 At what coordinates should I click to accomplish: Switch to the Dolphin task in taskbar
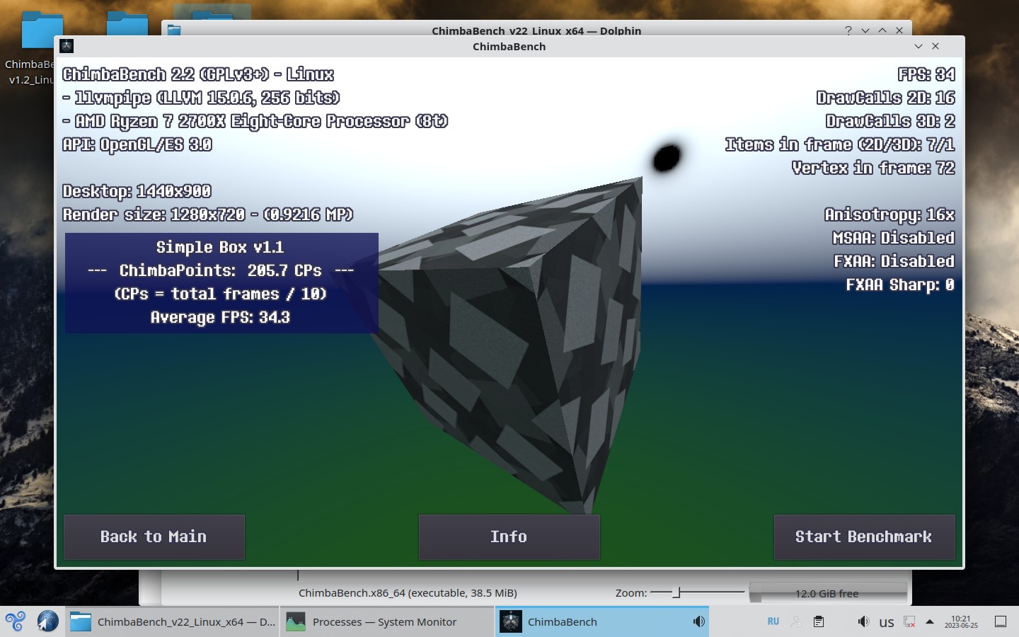pos(173,621)
